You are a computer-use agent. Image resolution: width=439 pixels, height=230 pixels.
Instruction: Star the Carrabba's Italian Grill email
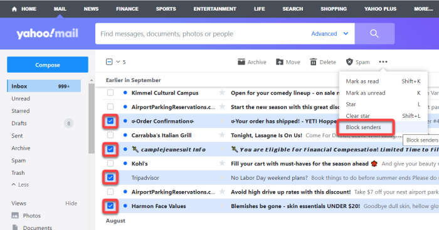pyautogui.click(x=222, y=135)
